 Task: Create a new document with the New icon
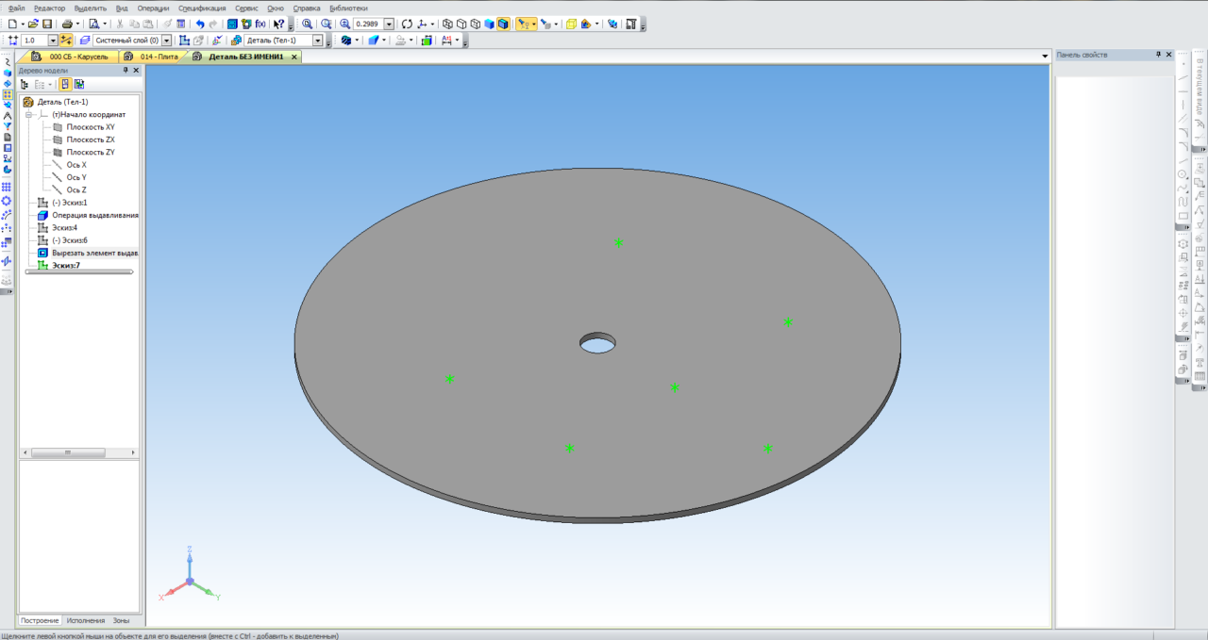[11, 24]
